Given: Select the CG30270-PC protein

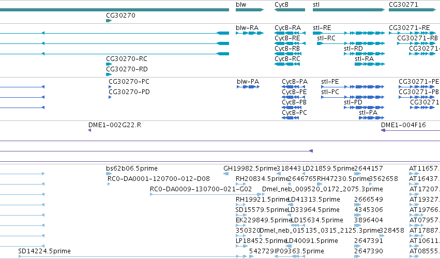Looking at the screenshot, I should pos(110,87).
